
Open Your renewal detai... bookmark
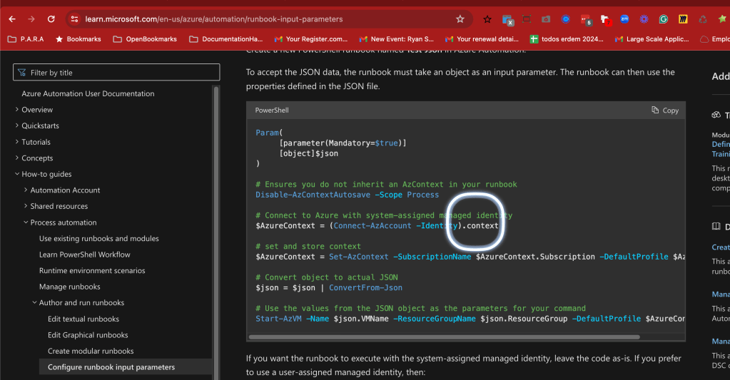point(482,39)
